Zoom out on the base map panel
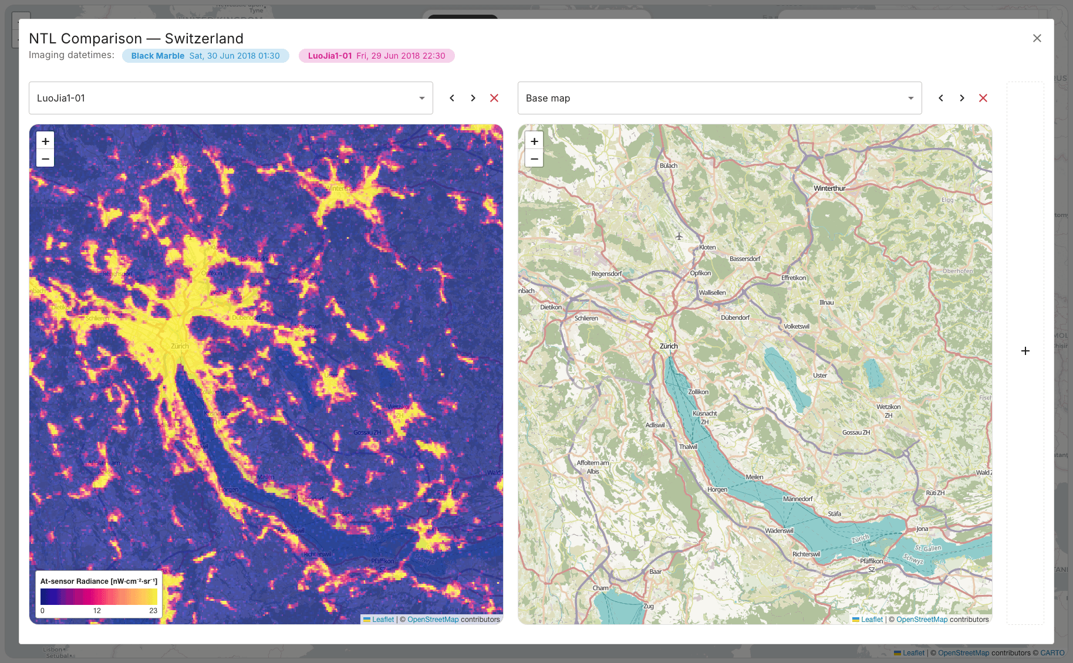This screenshot has width=1073, height=663. click(x=534, y=158)
